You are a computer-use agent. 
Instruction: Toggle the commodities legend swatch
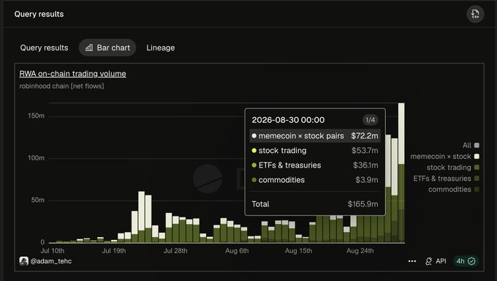tap(477, 190)
